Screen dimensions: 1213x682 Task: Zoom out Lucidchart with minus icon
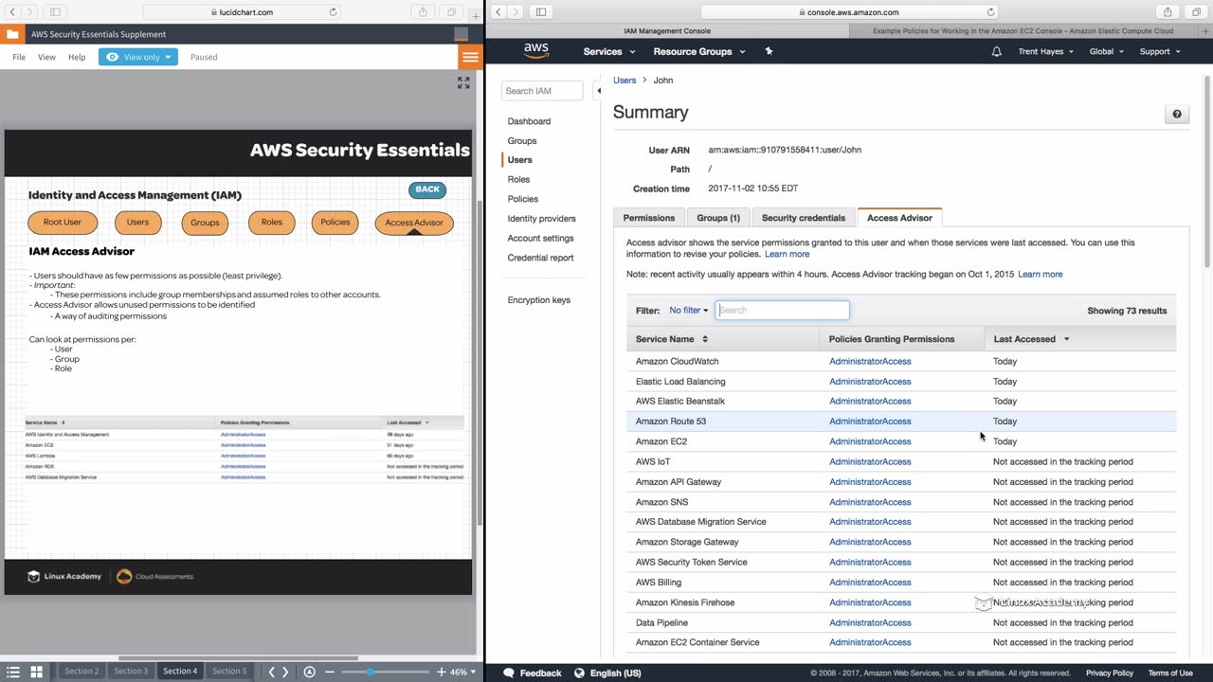point(330,672)
